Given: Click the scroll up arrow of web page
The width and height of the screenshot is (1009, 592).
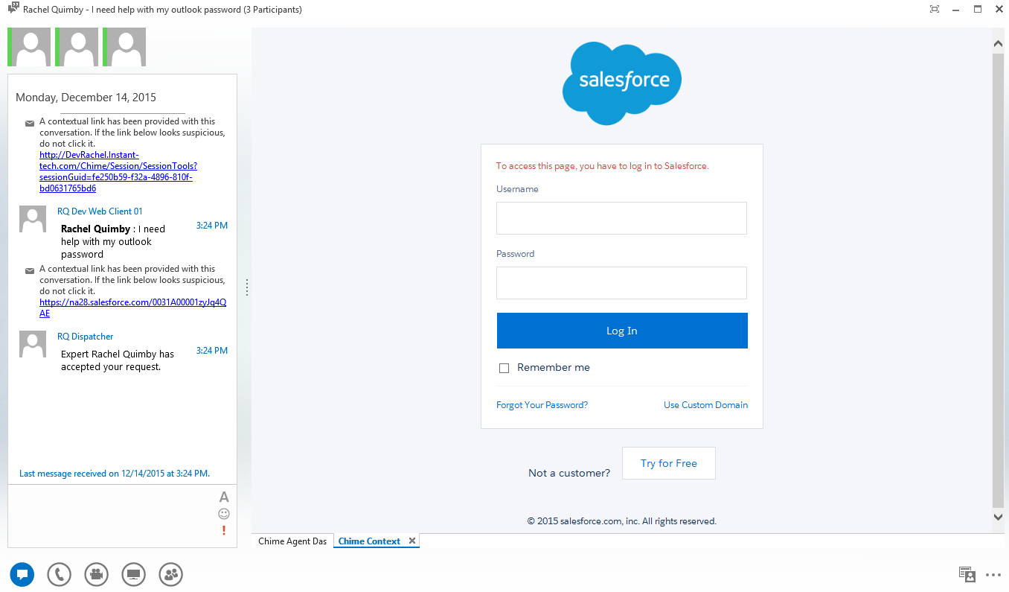Looking at the screenshot, I should (999, 44).
